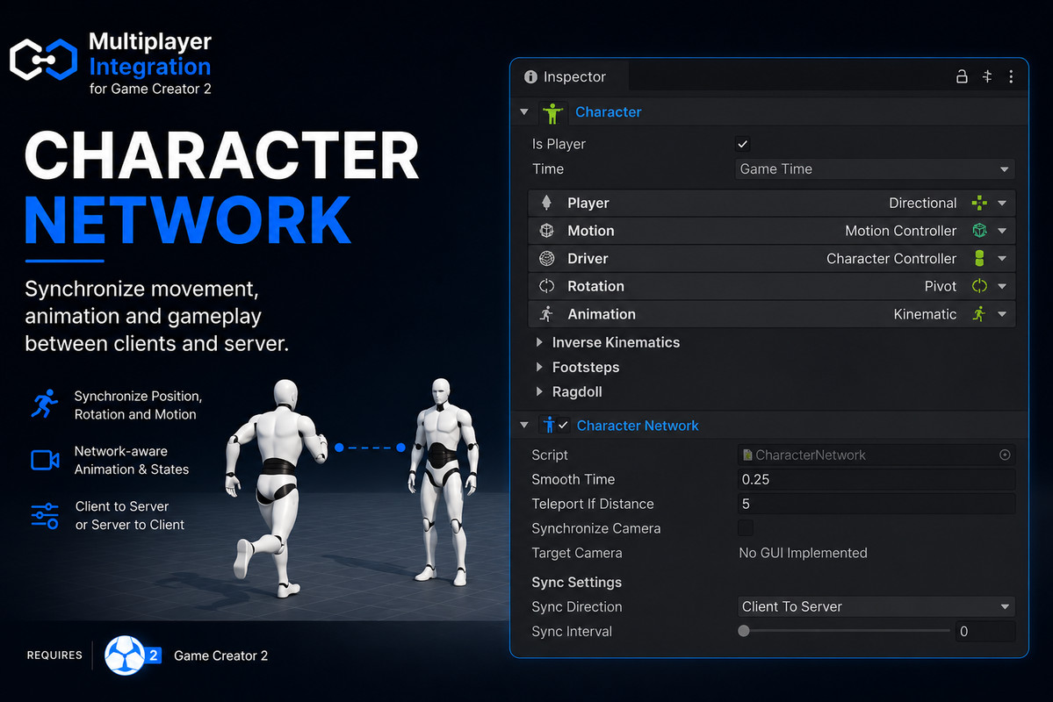Screen dimensions: 1053x702
Task: Click the Motion Controller green icon
Action: point(979,231)
